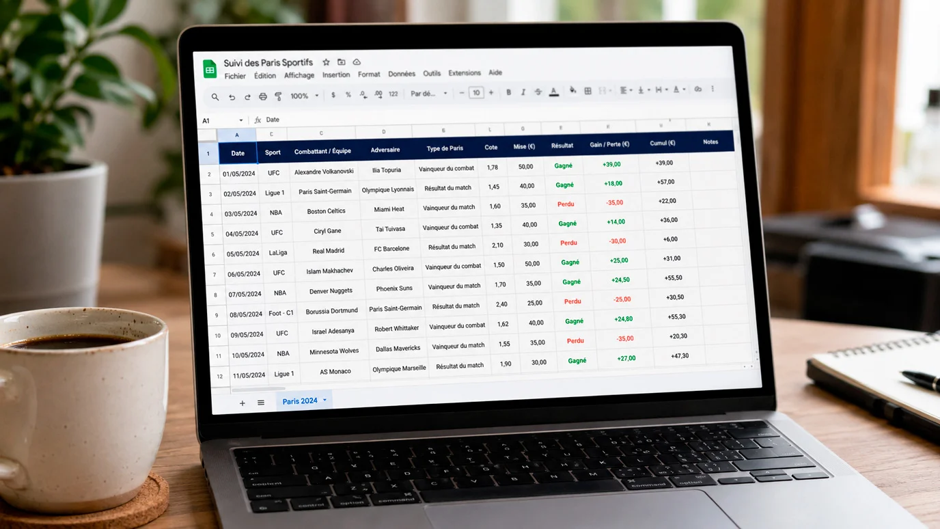
Task: Open the borders tool
Action: (x=587, y=90)
